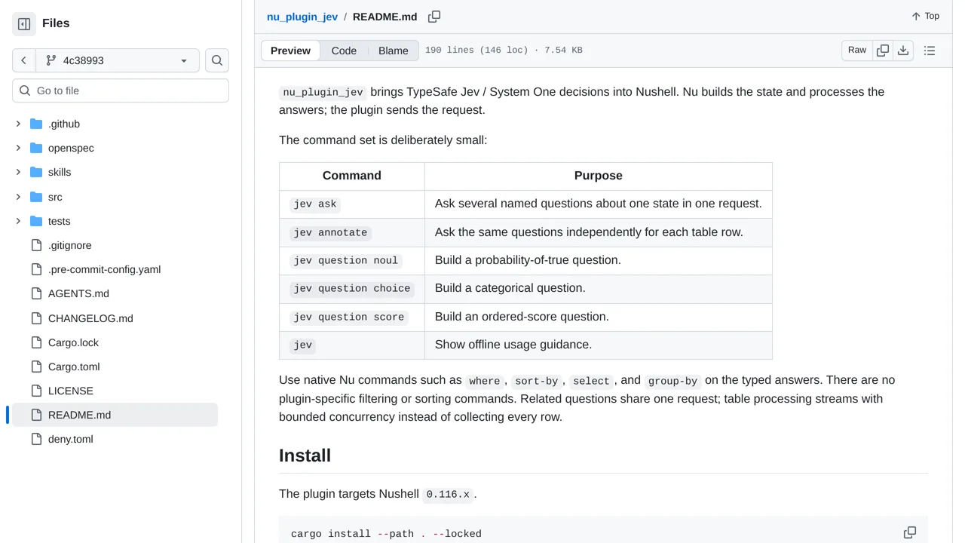The width and height of the screenshot is (965, 543).
Task: Download the raw README file
Action: [x=903, y=51]
